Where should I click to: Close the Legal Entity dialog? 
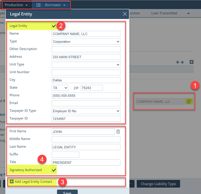(x=125, y=14)
